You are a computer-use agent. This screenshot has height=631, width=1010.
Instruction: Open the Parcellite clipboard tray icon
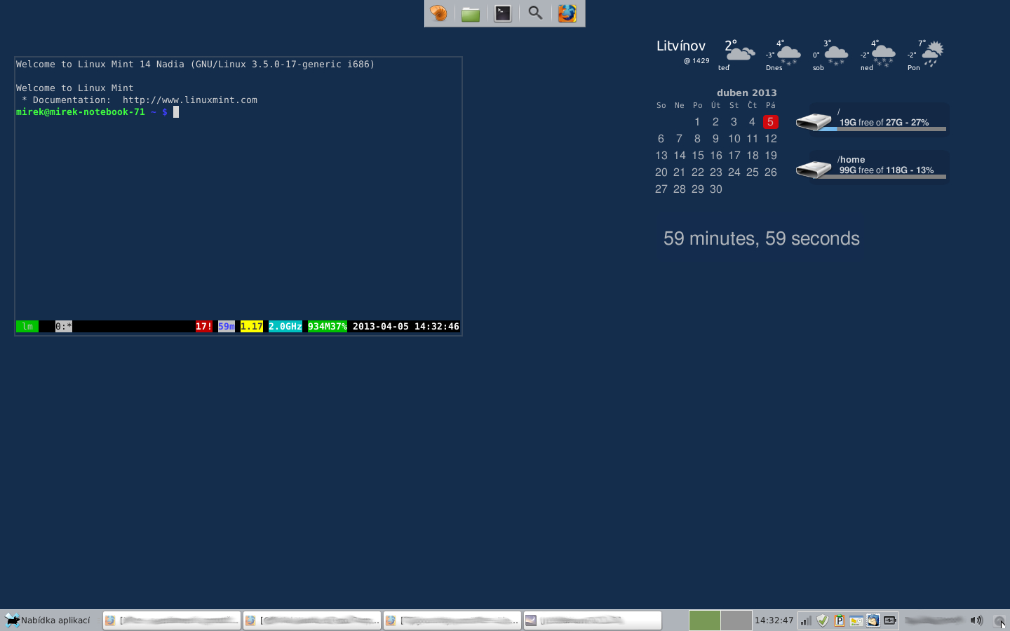[840, 620]
